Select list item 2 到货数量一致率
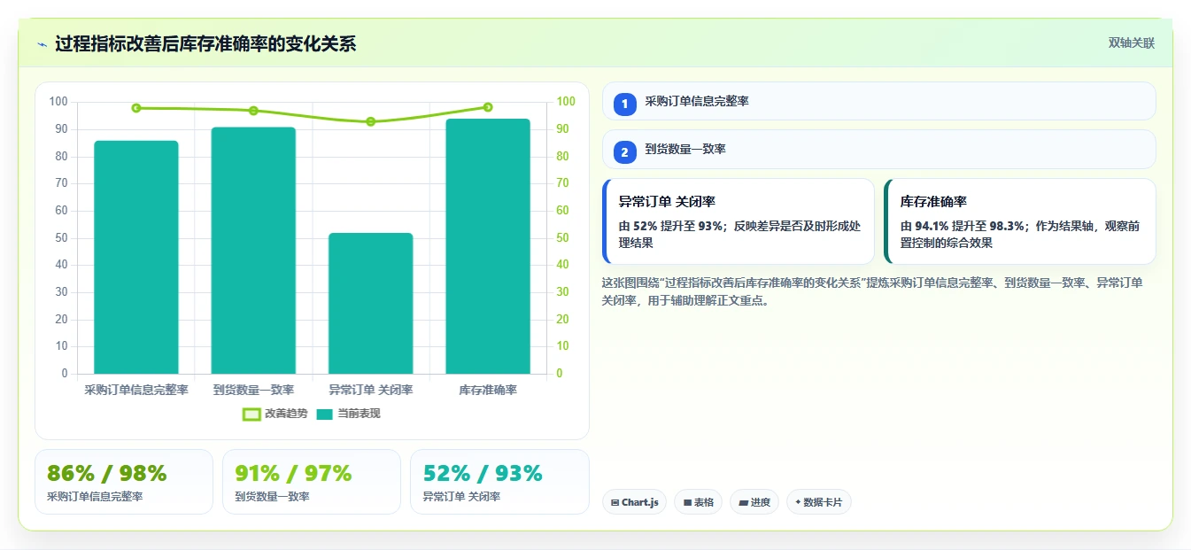1191x550 pixels. pos(878,149)
